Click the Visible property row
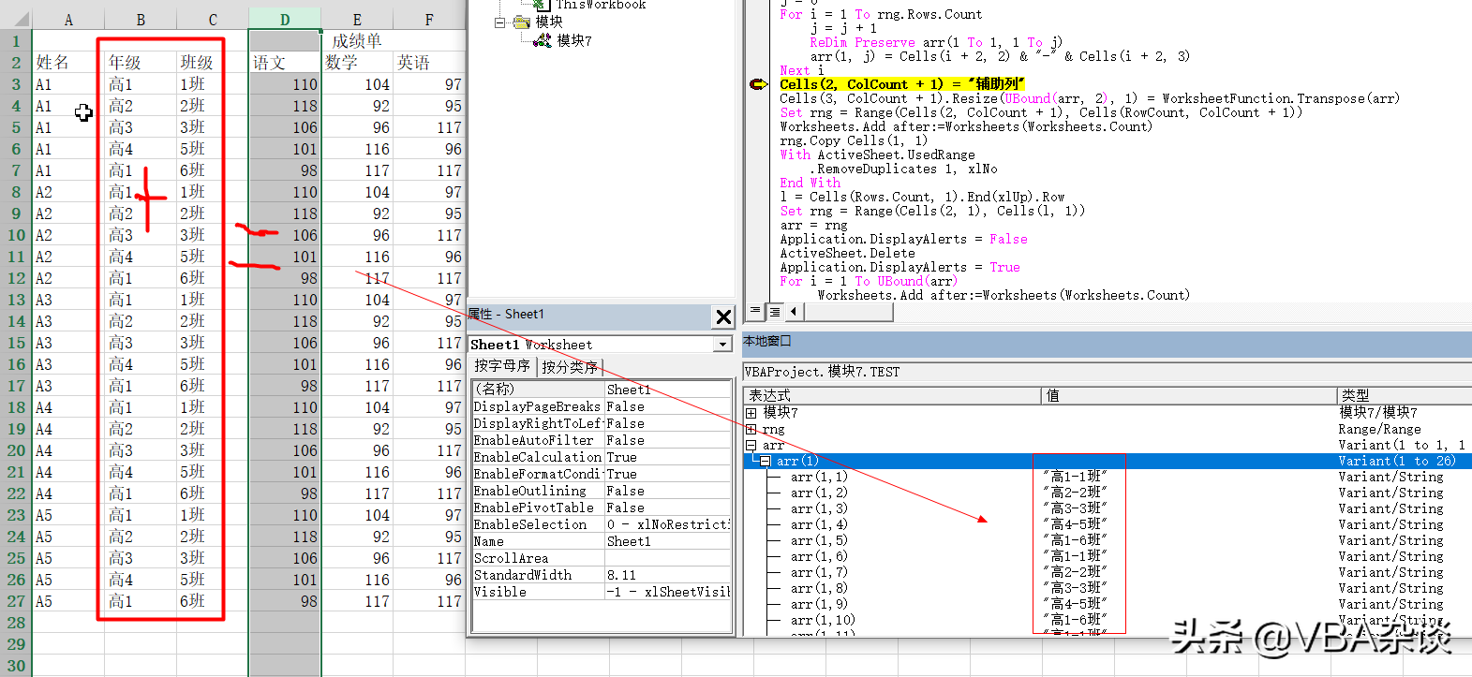This screenshot has height=677, width=1472. 602,592
